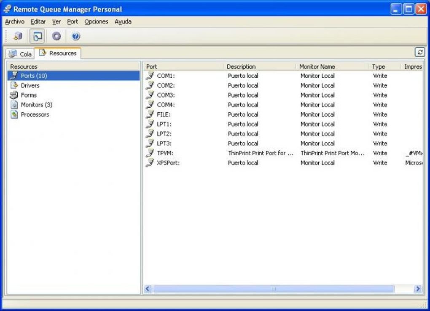Image resolution: width=430 pixels, height=311 pixels.
Task: Click the printer port icon beside TPVM:
Action: click(x=150, y=153)
